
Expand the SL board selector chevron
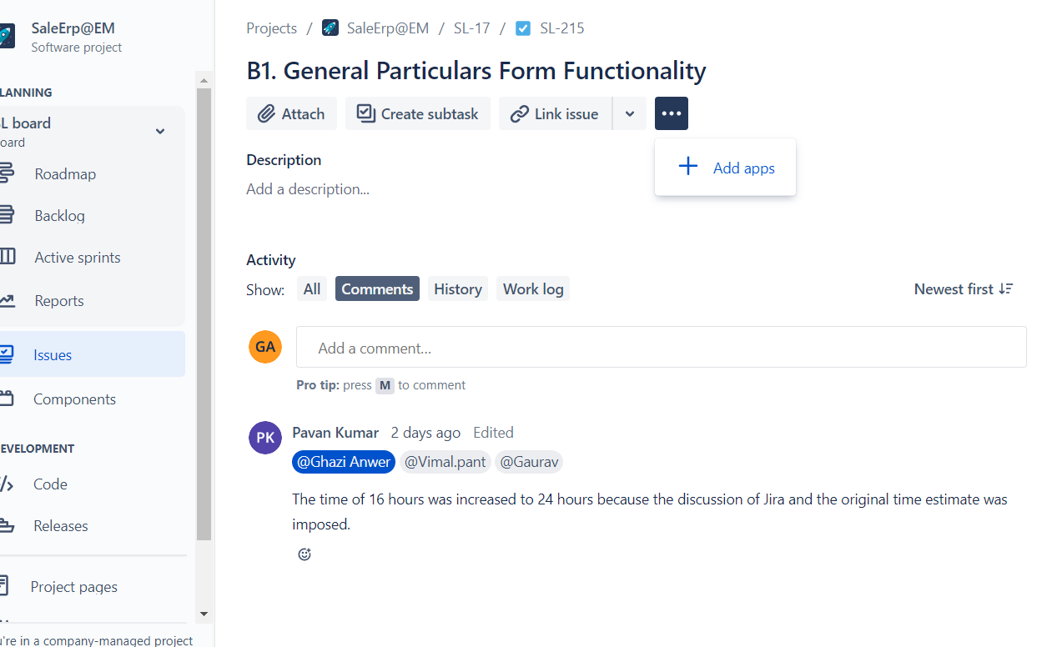tap(160, 131)
